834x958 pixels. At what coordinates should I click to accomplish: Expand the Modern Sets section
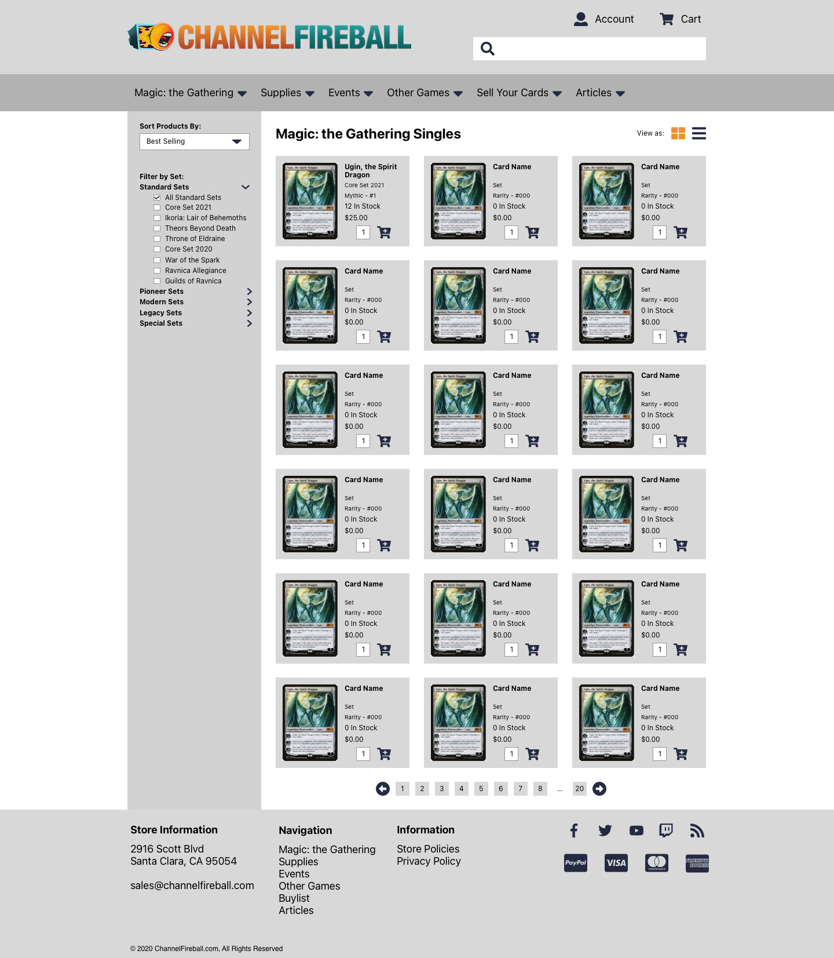[250, 302]
